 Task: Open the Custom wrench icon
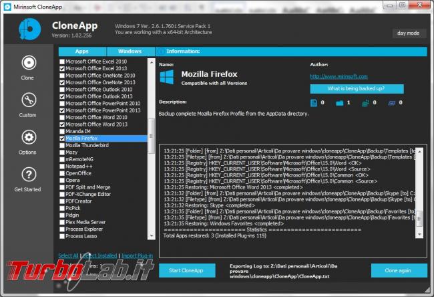pyautogui.click(x=29, y=100)
